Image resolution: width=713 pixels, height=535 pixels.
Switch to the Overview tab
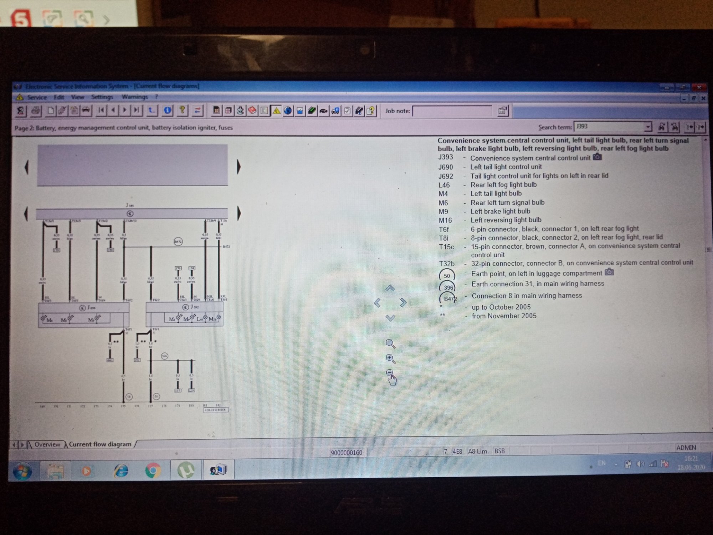tap(47, 444)
